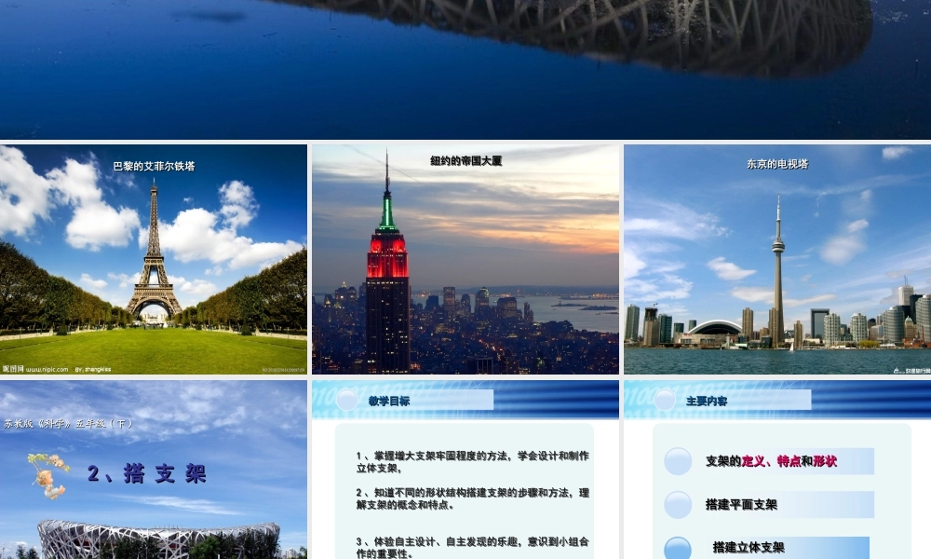This screenshot has width=931, height=559.
Task: Click the sphere icon beside 教学目标 header
Action: point(347,400)
